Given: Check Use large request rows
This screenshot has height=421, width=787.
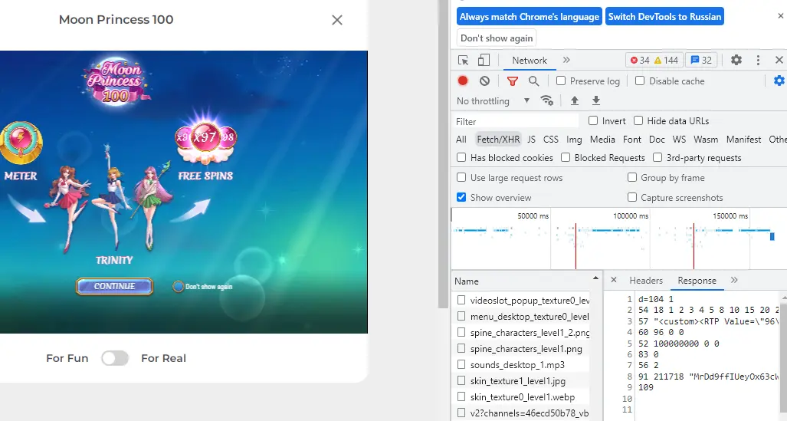Looking at the screenshot, I should [461, 177].
